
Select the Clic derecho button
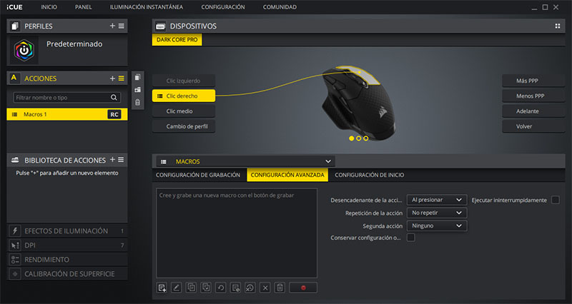(184, 96)
